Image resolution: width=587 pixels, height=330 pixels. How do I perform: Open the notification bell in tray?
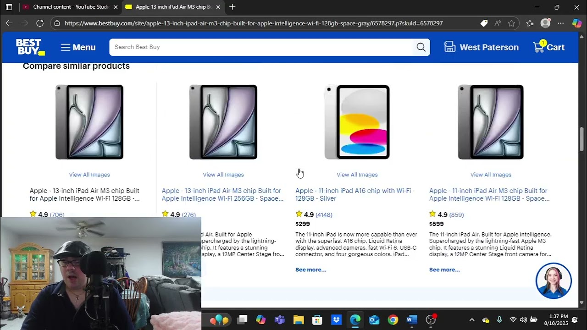(x=575, y=319)
